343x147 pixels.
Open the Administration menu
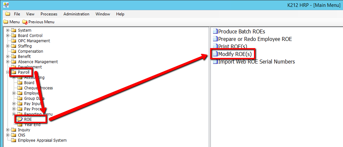pos(76,14)
